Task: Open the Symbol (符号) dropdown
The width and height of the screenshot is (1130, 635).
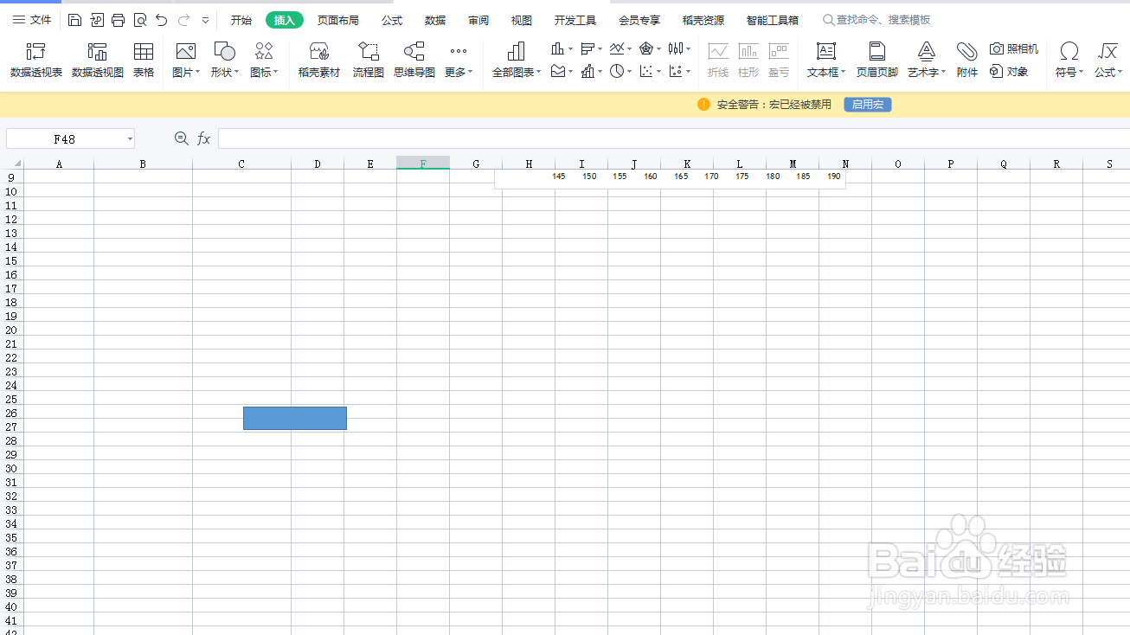Action: (x=1069, y=61)
